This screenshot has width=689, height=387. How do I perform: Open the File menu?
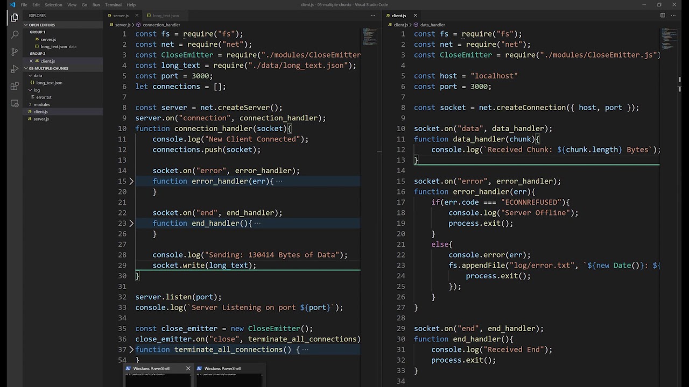click(x=24, y=5)
